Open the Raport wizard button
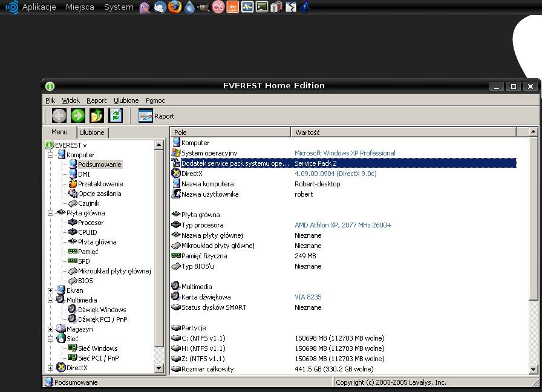The width and height of the screenshot is (542, 392). coord(156,116)
